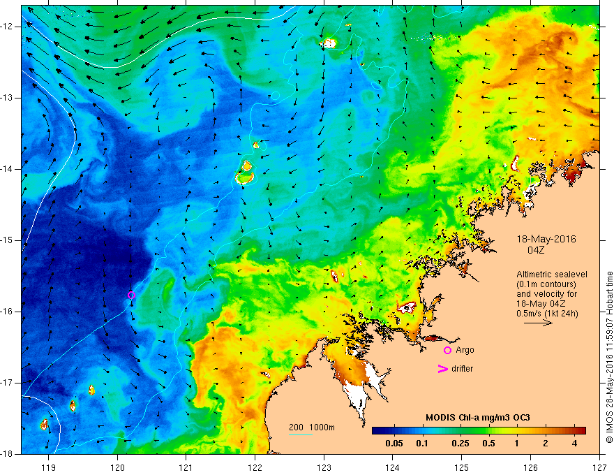Click the 0.05 colorbar tick label
The height and width of the screenshot is (475, 614).
(394, 444)
